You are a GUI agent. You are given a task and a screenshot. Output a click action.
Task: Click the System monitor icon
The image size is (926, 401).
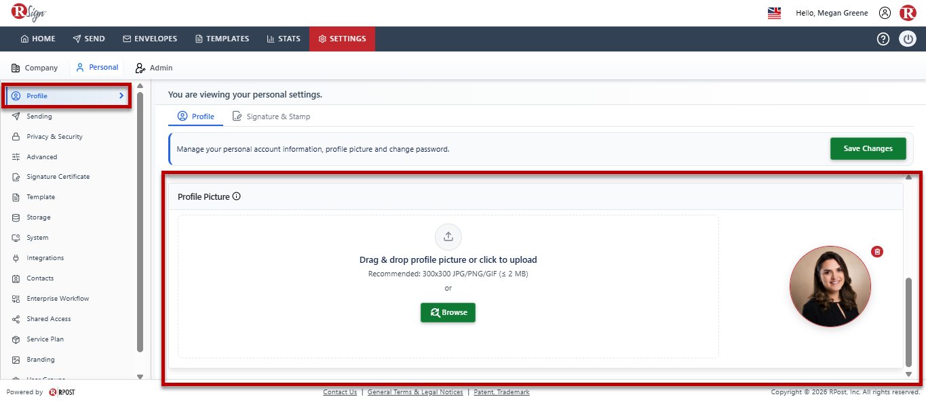click(16, 238)
